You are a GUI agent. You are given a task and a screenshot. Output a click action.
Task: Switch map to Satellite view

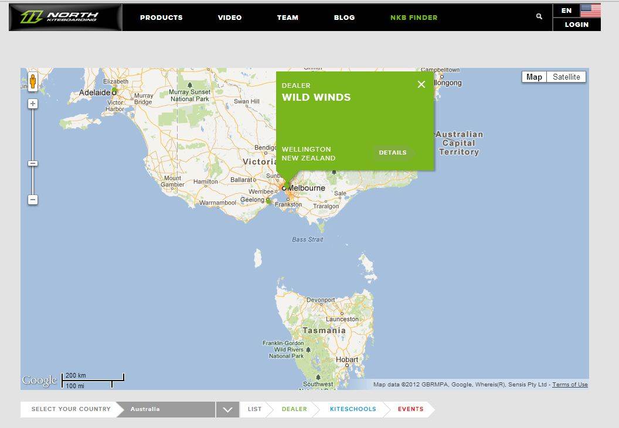click(x=566, y=77)
